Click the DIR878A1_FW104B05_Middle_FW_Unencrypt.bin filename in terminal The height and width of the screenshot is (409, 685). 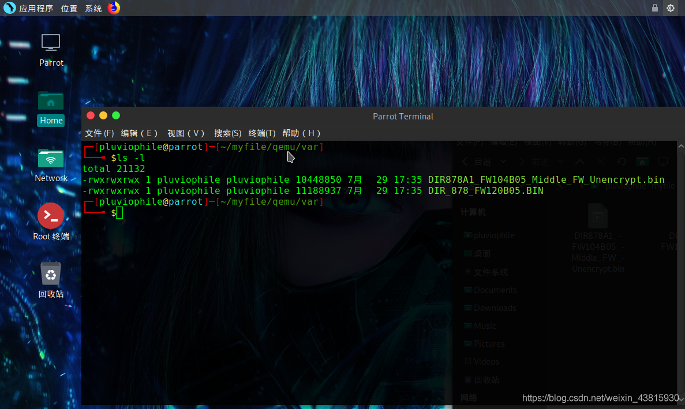pos(546,180)
